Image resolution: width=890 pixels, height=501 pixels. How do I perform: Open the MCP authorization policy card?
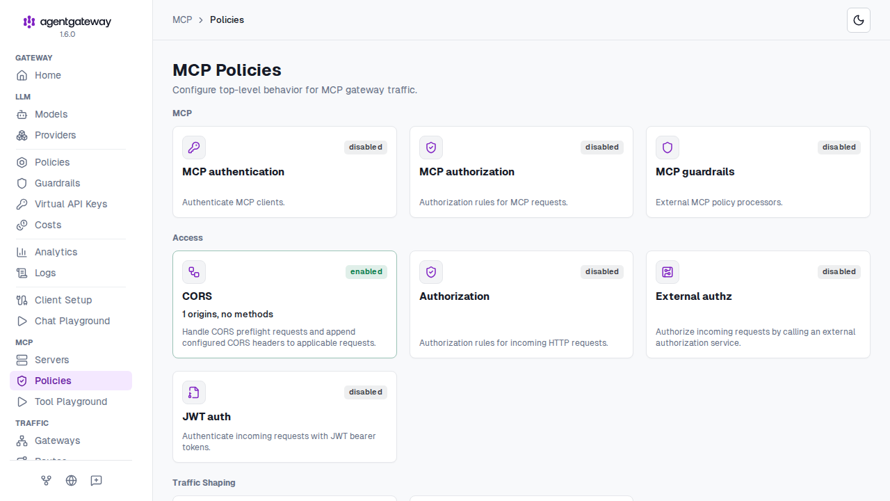click(x=521, y=172)
